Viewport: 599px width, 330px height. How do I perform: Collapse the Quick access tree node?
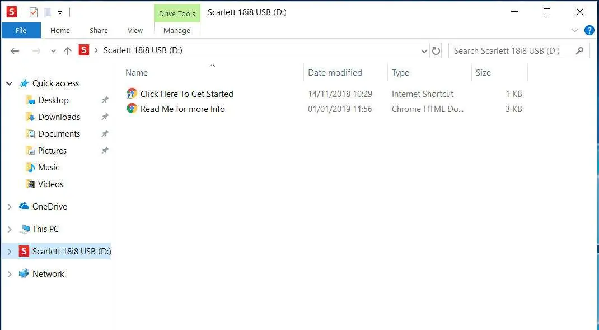pos(10,83)
